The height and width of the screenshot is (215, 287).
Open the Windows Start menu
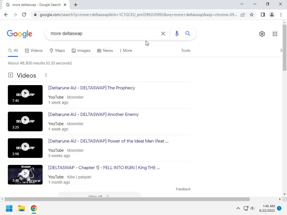9,208
